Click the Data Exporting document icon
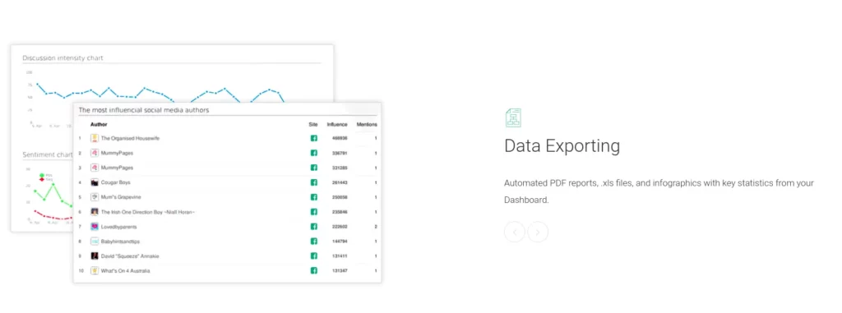Viewport: 842px width, 313px height. pyautogui.click(x=513, y=117)
